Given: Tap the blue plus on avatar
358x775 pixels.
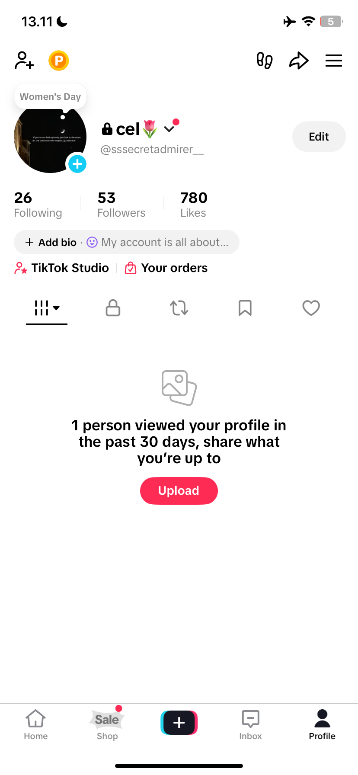Looking at the screenshot, I should point(77,164).
